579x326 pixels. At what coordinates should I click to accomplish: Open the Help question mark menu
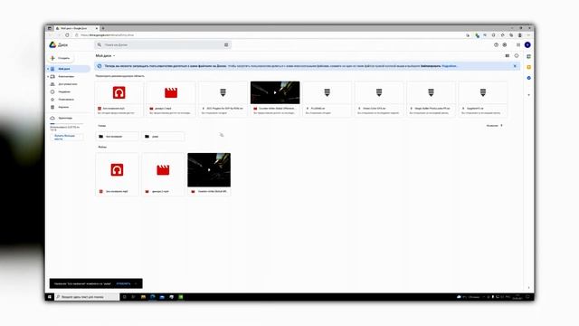coord(496,44)
